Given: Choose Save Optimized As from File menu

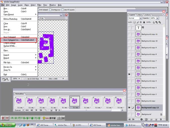Looking at the screenshot, I should pos(19,40).
